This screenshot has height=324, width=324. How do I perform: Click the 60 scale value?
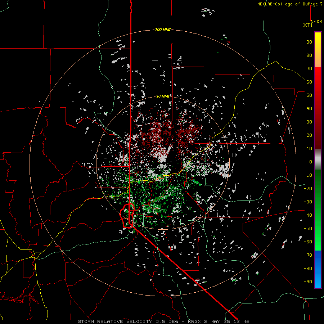(309, 82)
